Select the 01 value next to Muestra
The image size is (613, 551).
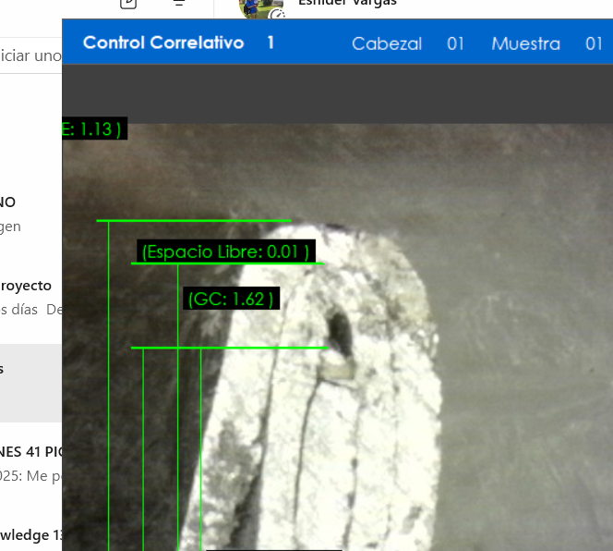[x=594, y=43]
